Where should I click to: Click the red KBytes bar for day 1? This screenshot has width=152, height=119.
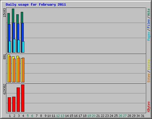pos(9,104)
